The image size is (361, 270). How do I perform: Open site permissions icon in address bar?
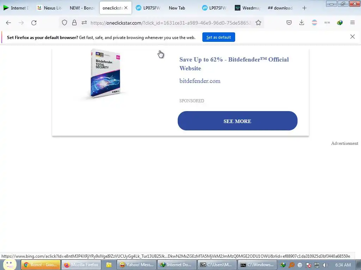[84, 22]
